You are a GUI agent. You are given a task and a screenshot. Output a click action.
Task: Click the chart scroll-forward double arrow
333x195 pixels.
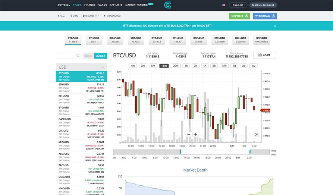click(257, 135)
